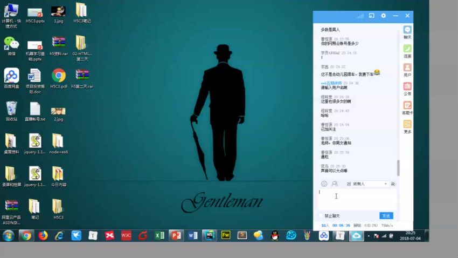Expand the 所有人 recipient dropdown
This screenshot has height=258, width=458.
(385, 184)
